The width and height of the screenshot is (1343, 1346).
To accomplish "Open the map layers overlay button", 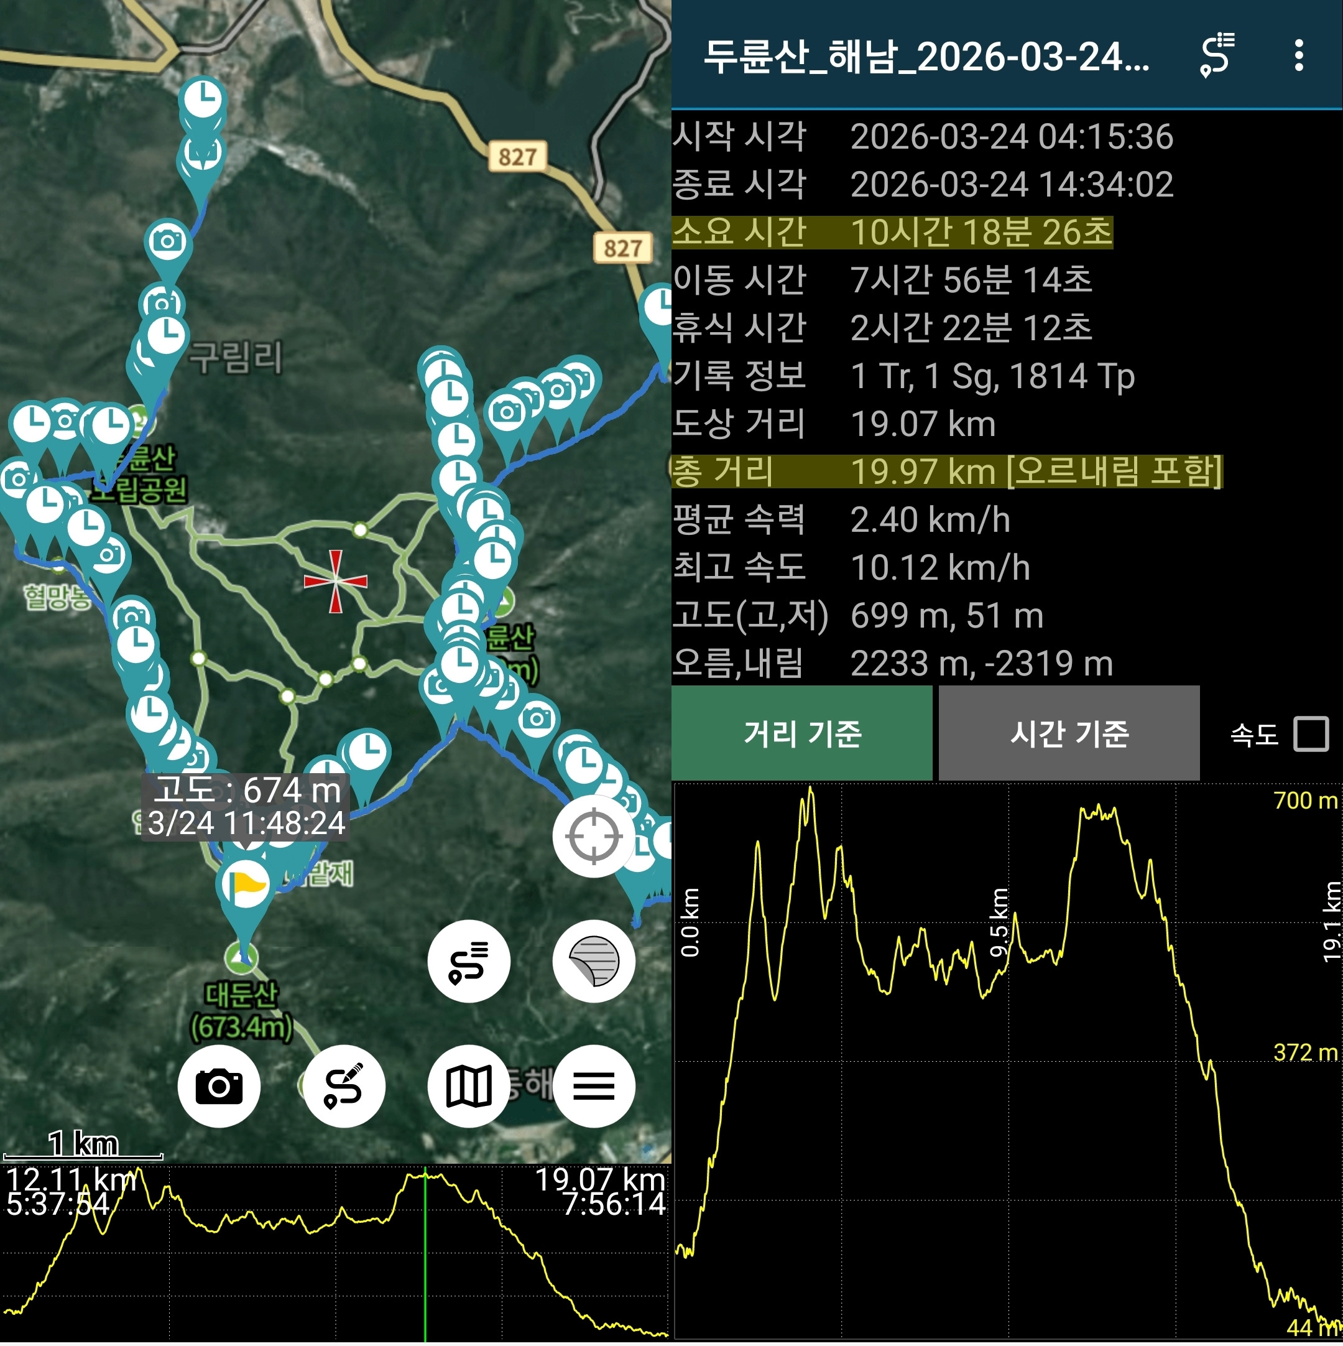I will (x=594, y=962).
